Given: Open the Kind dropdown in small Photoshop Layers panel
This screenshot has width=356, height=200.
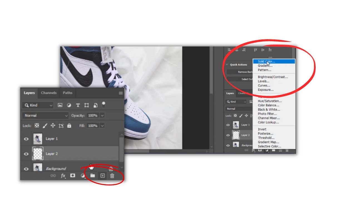Looking at the screenshot, I should click(236, 102).
